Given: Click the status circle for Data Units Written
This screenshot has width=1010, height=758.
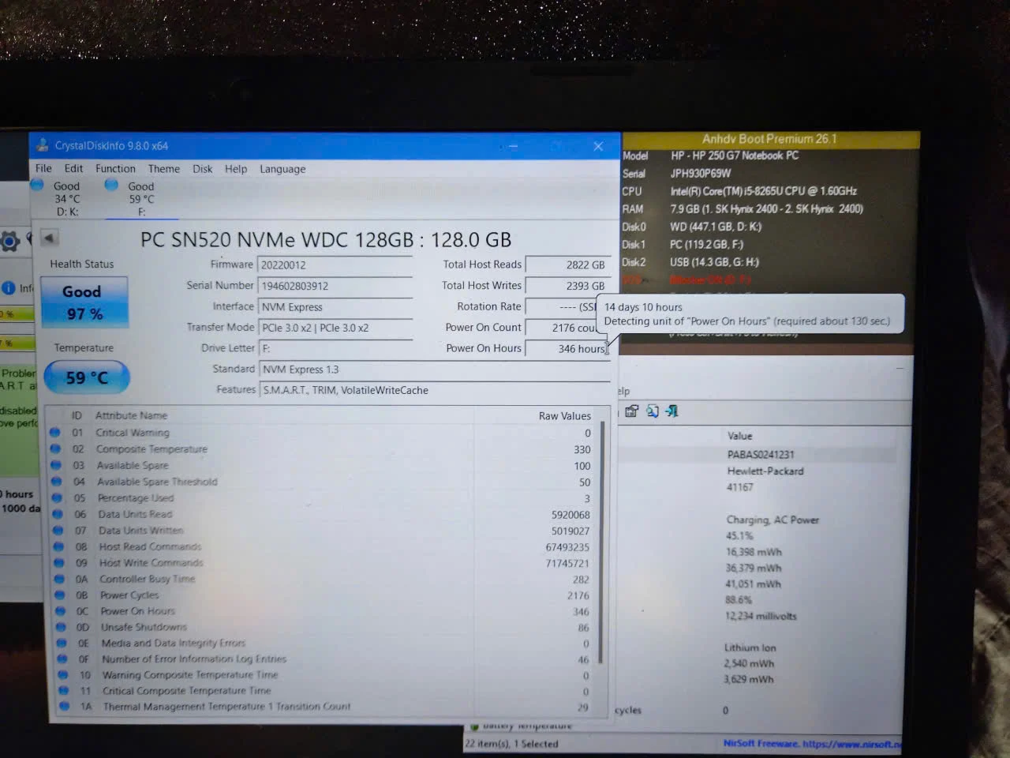Looking at the screenshot, I should pyautogui.click(x=58, y=530).
